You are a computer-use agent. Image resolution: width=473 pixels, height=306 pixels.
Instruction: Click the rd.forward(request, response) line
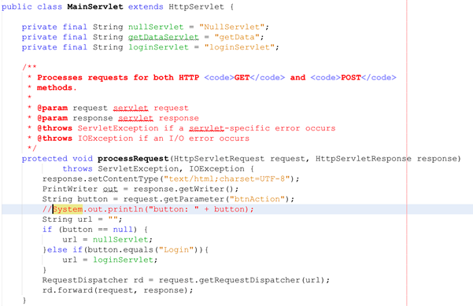pyautogui.click(x=117, y=290)
